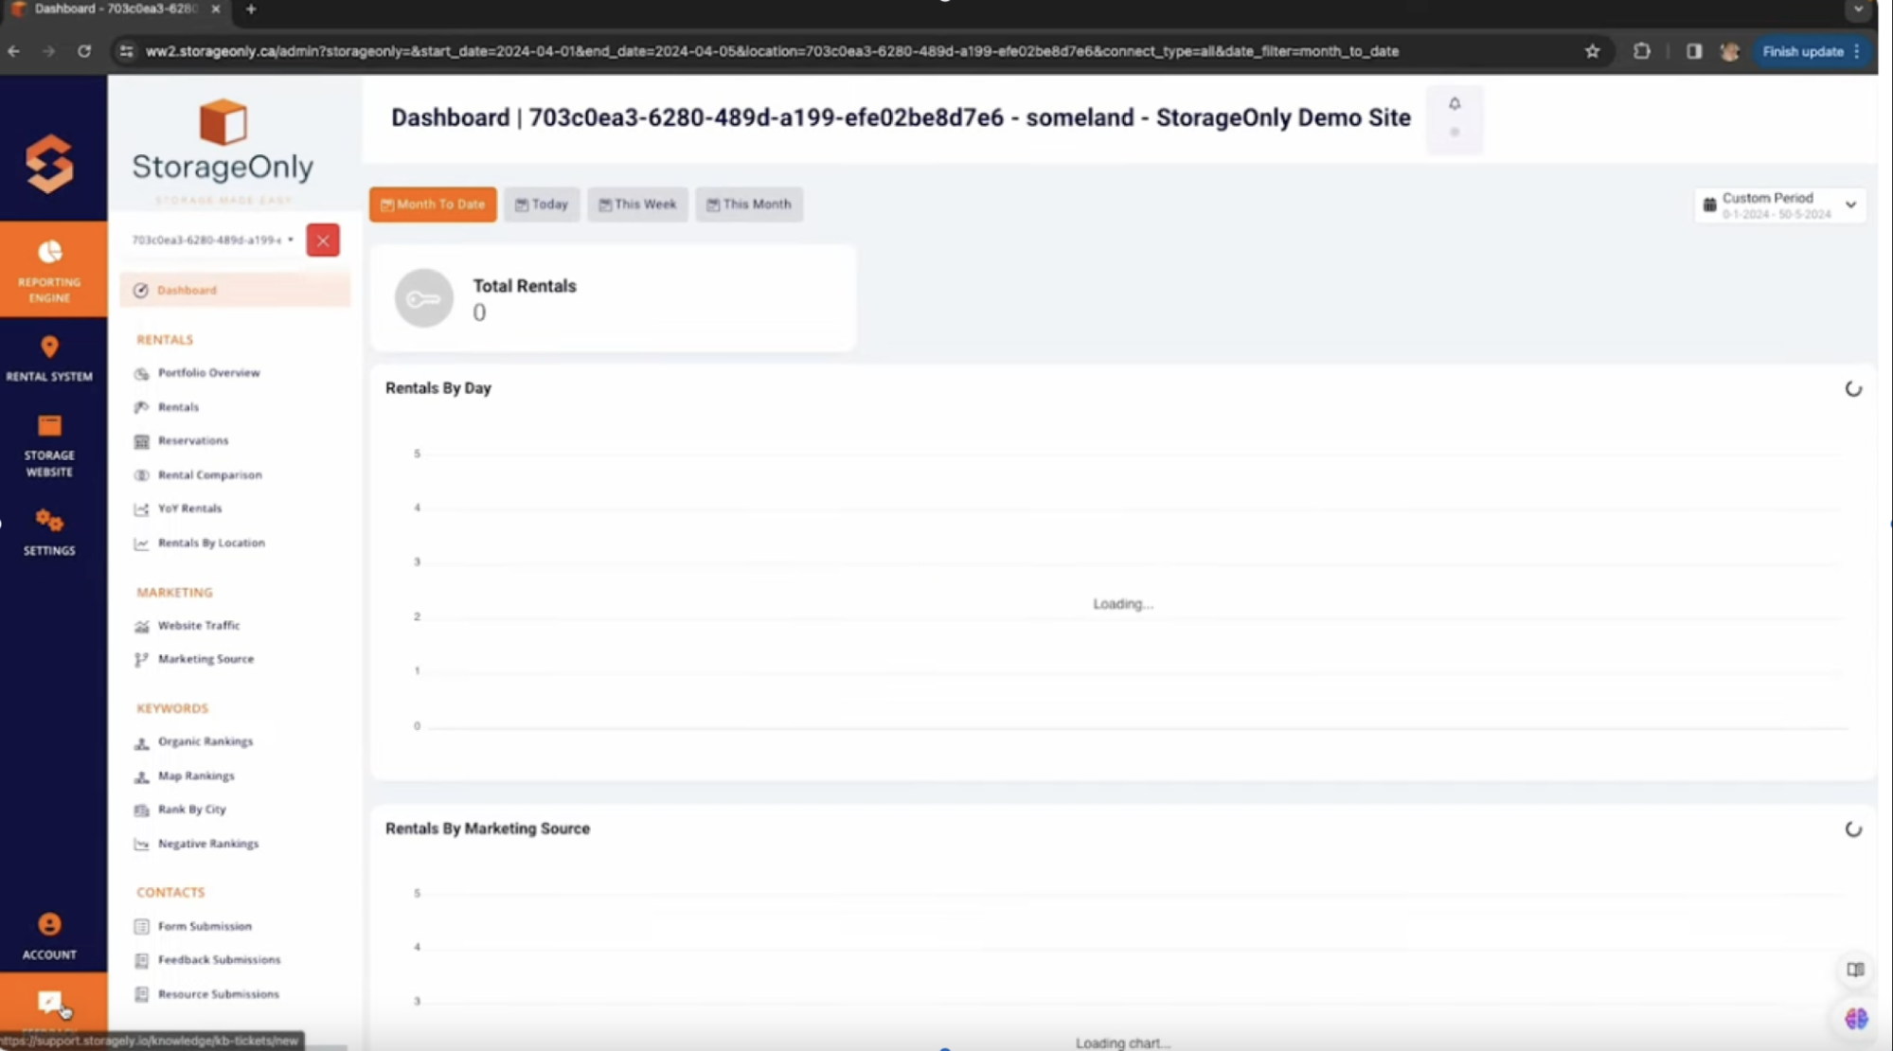Viewport: 1893px width, 1051px height.
Task: Click the site info icon in address bar
Action: click(126, 51)
